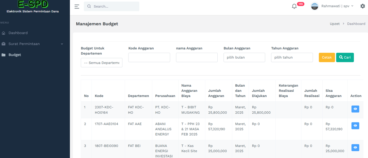The image size is (368, 158).
Task: Select the pilih bulan month field
Action: pos(244,57)
